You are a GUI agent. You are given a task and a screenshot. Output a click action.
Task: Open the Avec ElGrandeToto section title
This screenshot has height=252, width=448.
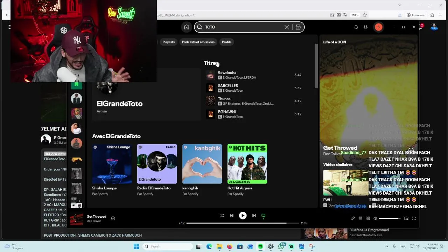coord(116,136)
